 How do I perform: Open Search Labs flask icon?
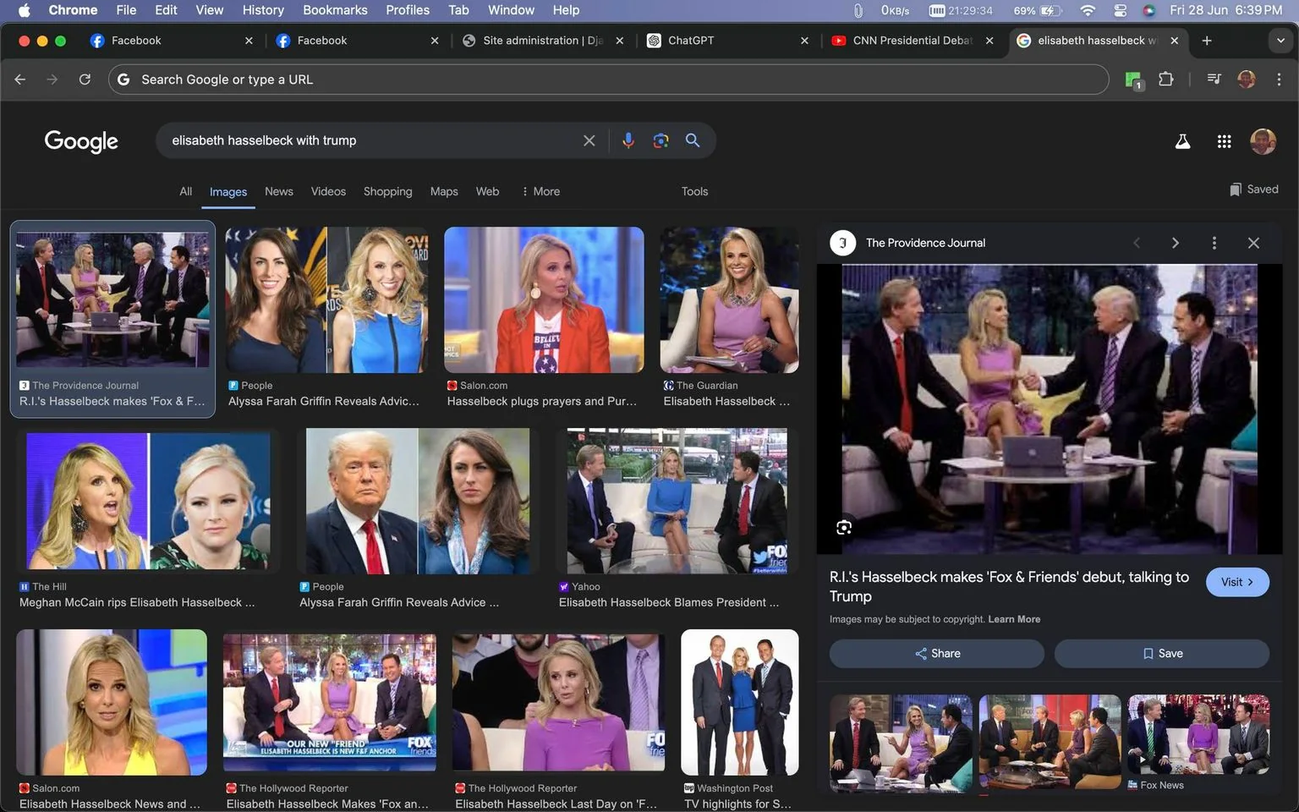1182,141
